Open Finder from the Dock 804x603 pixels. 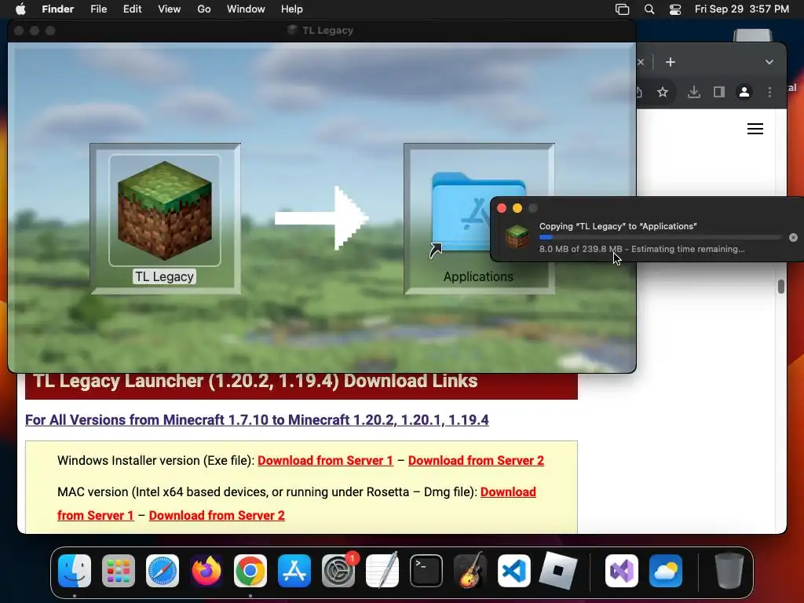[x=75, y=571]
